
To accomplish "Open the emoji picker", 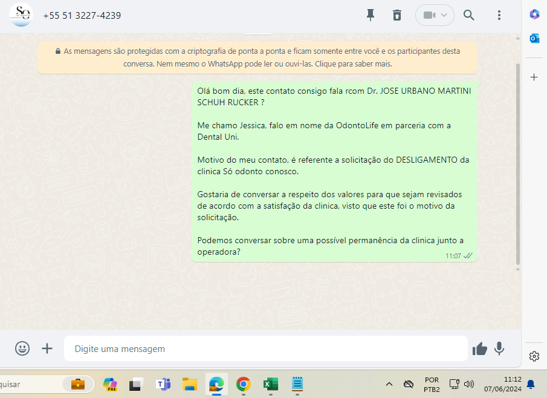I will (22, 348).
